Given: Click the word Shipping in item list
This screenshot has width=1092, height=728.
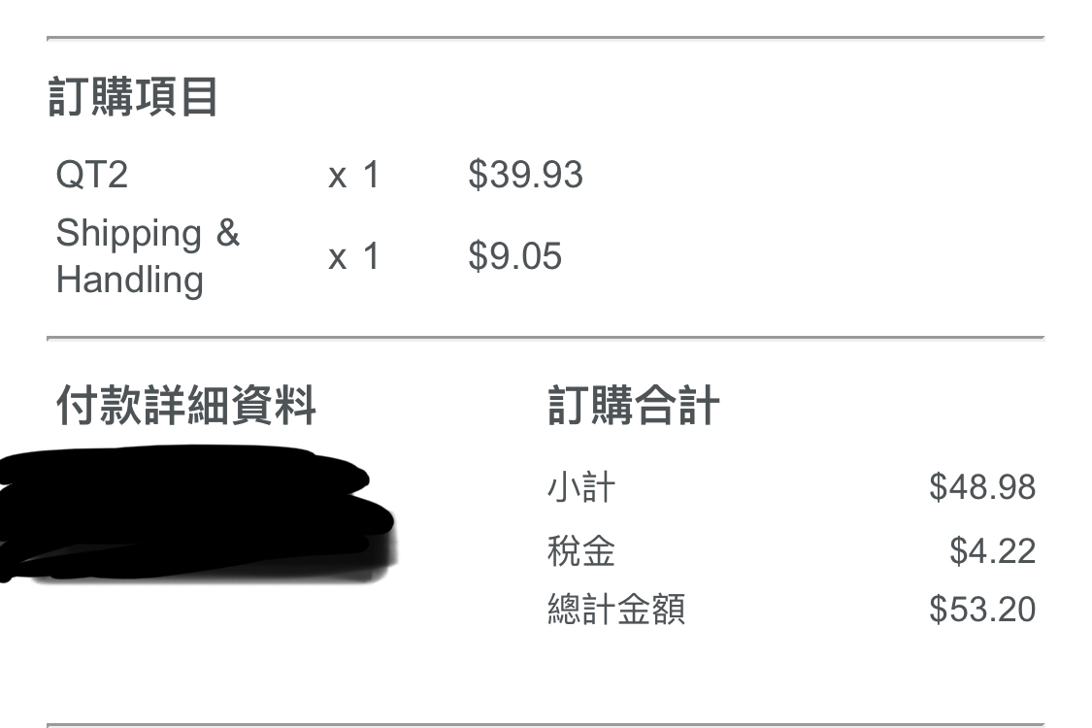Looking at the screenshot, I should 128,233.
